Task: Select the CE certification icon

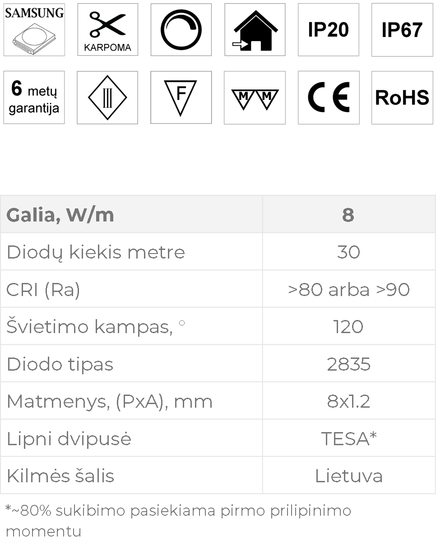Action: click(x=329, y=97)
